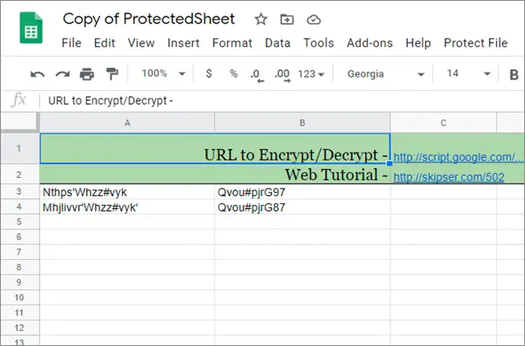Click the decrease decimal places button
This screenshot has width=525, height=346.
[x=257, y=75]
